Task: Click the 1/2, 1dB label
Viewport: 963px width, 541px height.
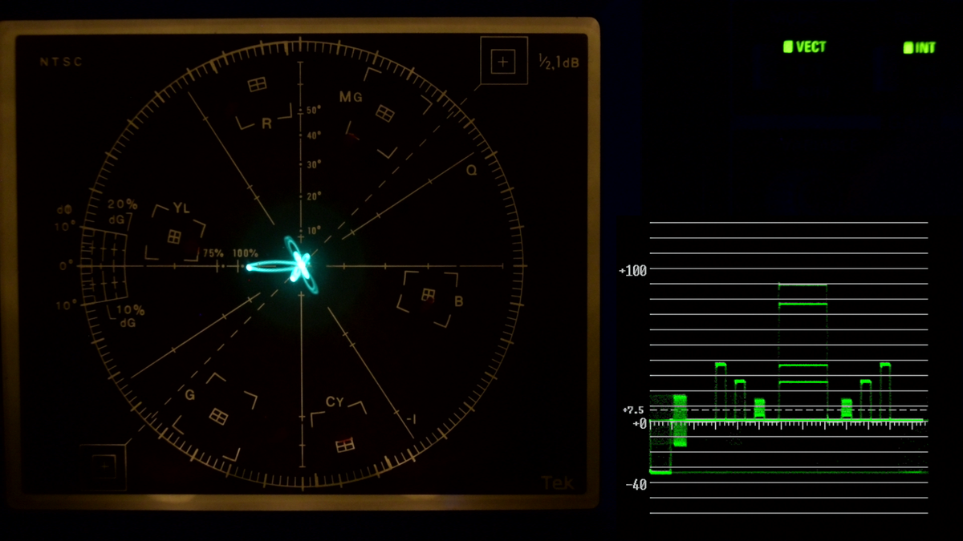Action: [558, 61]
